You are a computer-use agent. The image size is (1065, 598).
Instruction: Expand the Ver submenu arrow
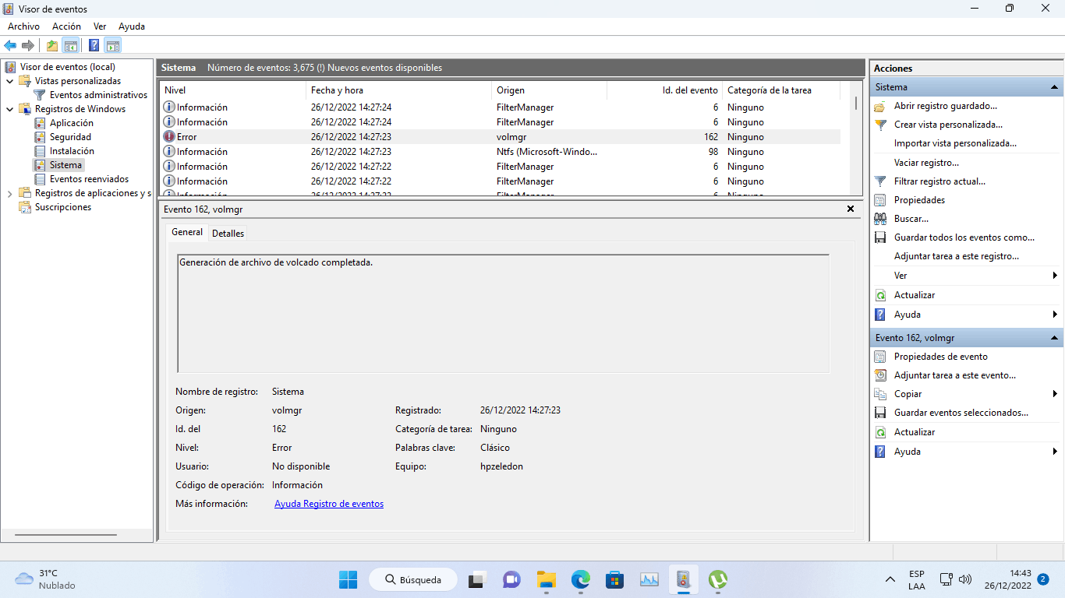(1055, 276)
